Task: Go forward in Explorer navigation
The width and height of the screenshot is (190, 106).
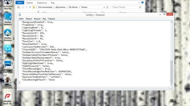Action: (x=23, y=7)
